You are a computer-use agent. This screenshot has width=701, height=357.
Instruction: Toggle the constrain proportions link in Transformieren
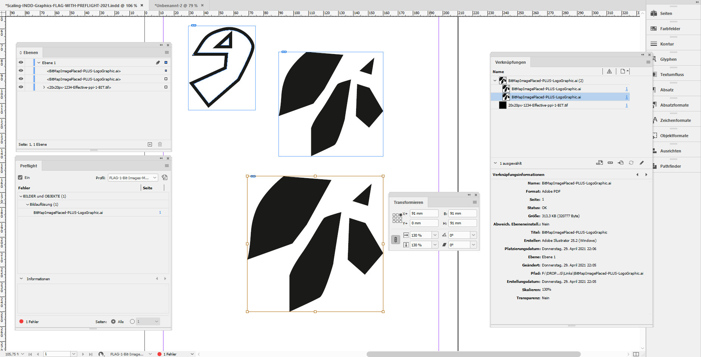click(x=396, y=240)
